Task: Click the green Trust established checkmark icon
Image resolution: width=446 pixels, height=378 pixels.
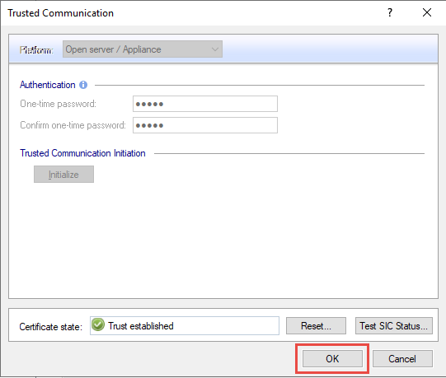Action: 98,324
